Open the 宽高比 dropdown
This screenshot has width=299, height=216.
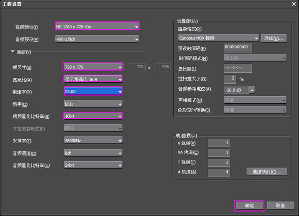(93, 79)
